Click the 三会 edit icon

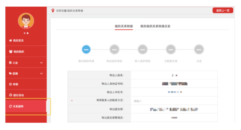coord(10,62)
